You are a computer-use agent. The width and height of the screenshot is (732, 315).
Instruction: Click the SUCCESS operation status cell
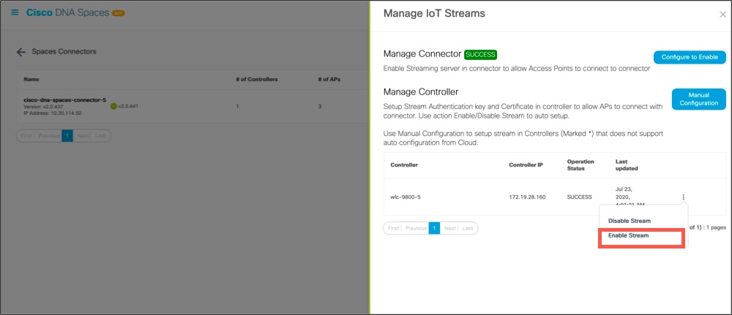pyautogui.click(x=579, y=197)
